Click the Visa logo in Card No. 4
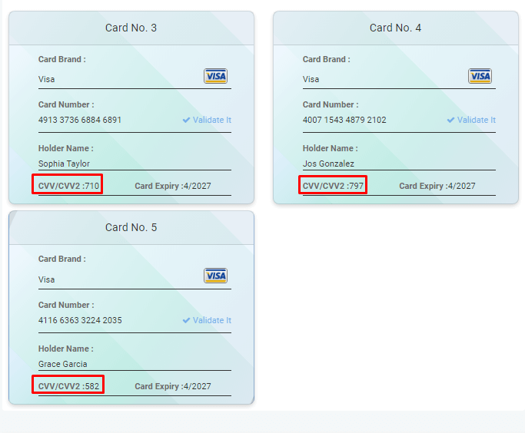 tap(480, 76)
